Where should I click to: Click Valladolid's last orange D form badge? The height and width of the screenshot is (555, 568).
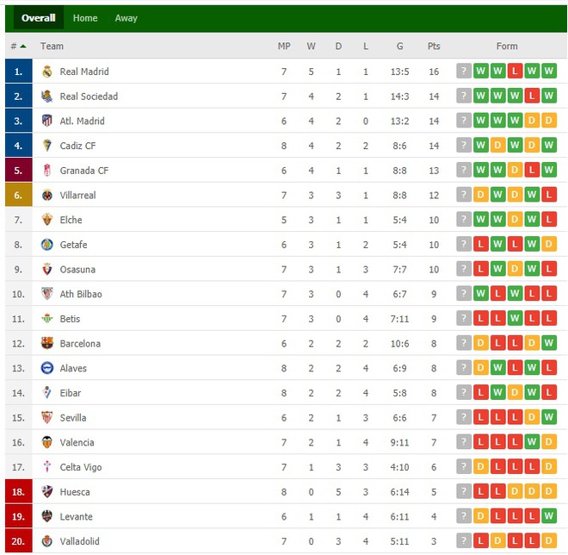pyautogui.click(x=549, y=541)
